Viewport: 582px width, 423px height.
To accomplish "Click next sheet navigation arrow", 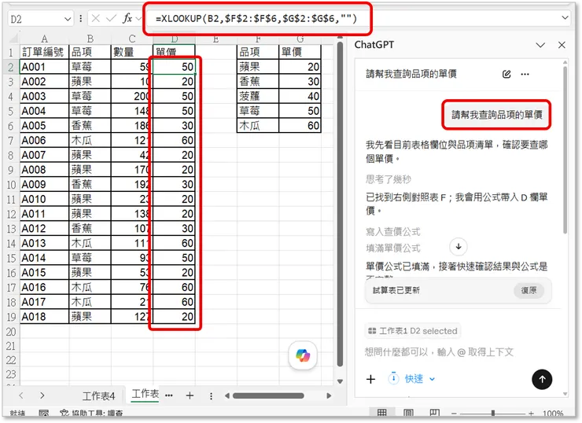I will [42, 395].
